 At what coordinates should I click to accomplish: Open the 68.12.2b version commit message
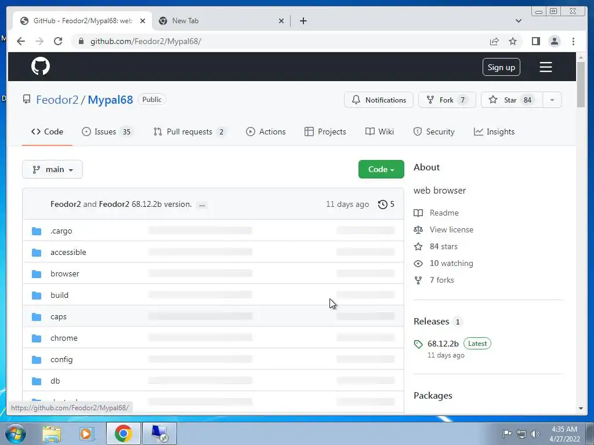tap(161, 205)
